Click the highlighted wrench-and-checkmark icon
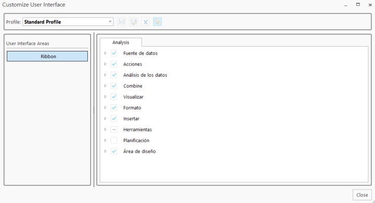Image resolution: width=375 pixels, height=203 pixels. pos(158,22)
